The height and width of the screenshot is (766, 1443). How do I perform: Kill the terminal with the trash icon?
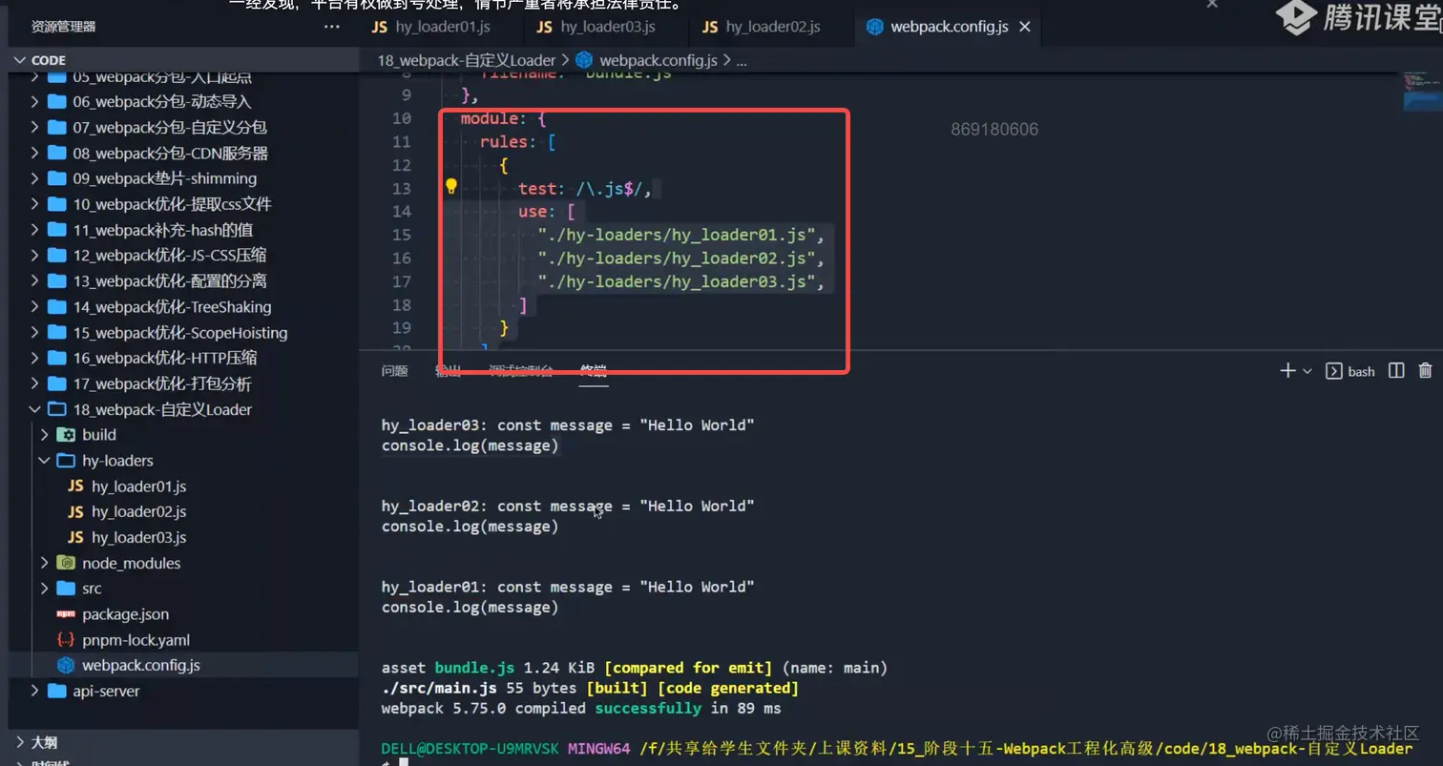(1426, 370)
